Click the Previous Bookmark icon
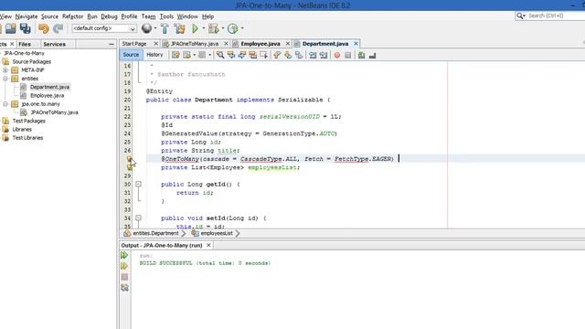This screenshot has height=329, width=585. tap(277, 55)
